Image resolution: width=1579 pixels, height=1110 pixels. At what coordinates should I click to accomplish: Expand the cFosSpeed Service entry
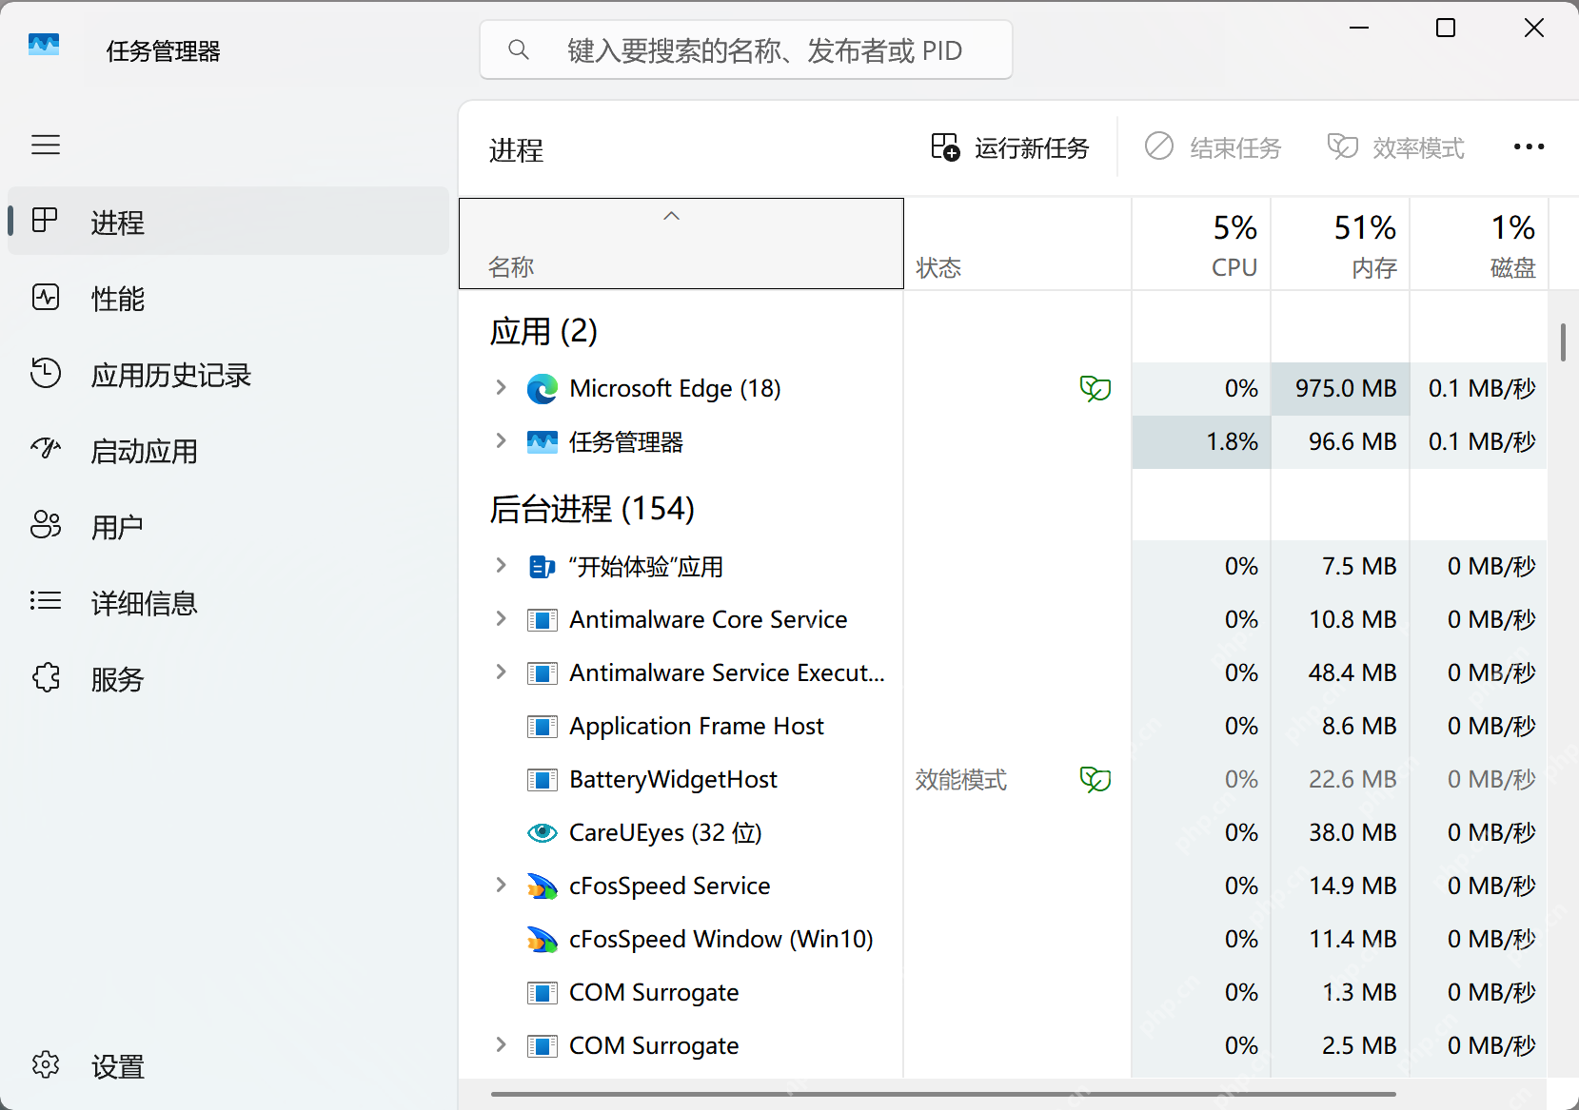[x=502, y=886]
